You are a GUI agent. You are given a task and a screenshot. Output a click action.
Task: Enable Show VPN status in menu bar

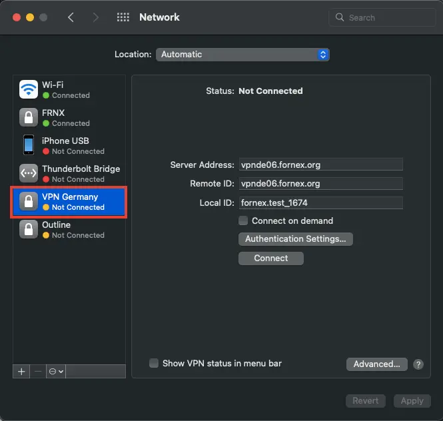click(x=154, y=363)
